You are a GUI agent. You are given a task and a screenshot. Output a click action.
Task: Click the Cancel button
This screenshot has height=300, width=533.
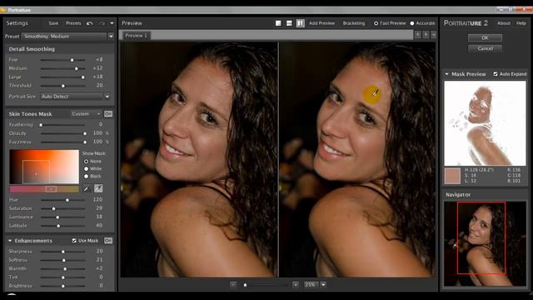point(485,48)
